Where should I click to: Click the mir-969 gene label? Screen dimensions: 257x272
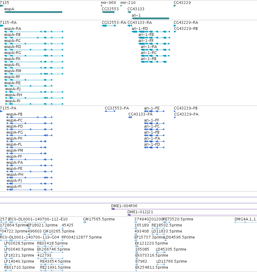108,3
